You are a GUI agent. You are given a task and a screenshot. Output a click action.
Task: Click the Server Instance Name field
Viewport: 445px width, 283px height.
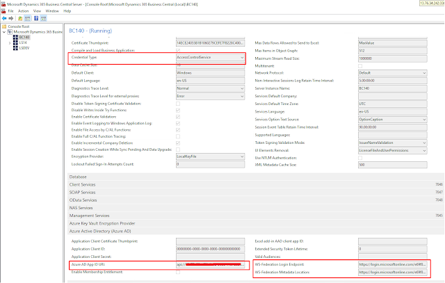click(392, 88)
